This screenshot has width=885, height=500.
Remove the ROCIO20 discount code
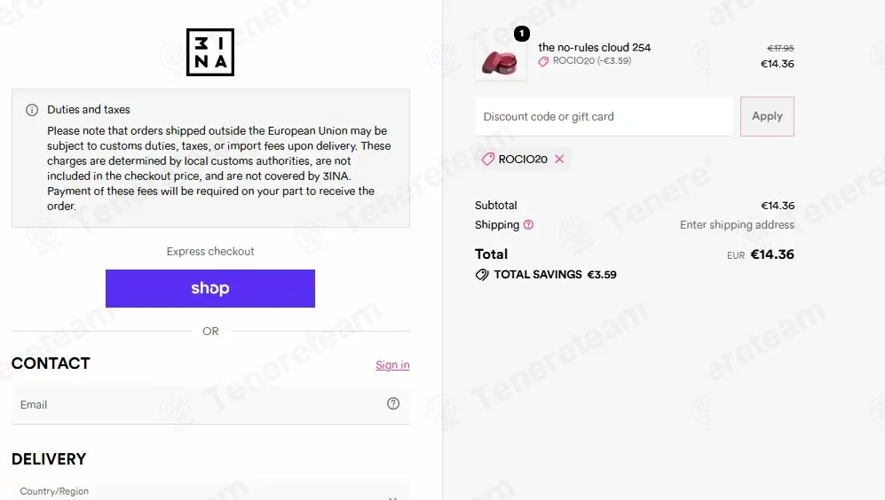tap(559, 159)
